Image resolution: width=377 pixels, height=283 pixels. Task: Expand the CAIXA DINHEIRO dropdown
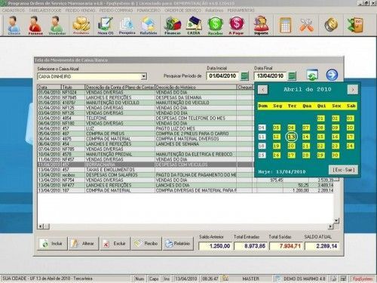143,76
